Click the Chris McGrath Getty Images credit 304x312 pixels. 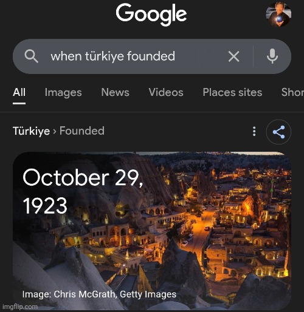click(99, 294)
